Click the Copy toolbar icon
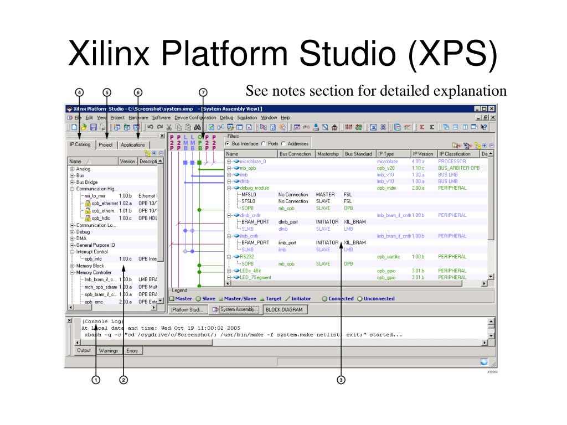 pyautogui.click(x=179, y=127)
